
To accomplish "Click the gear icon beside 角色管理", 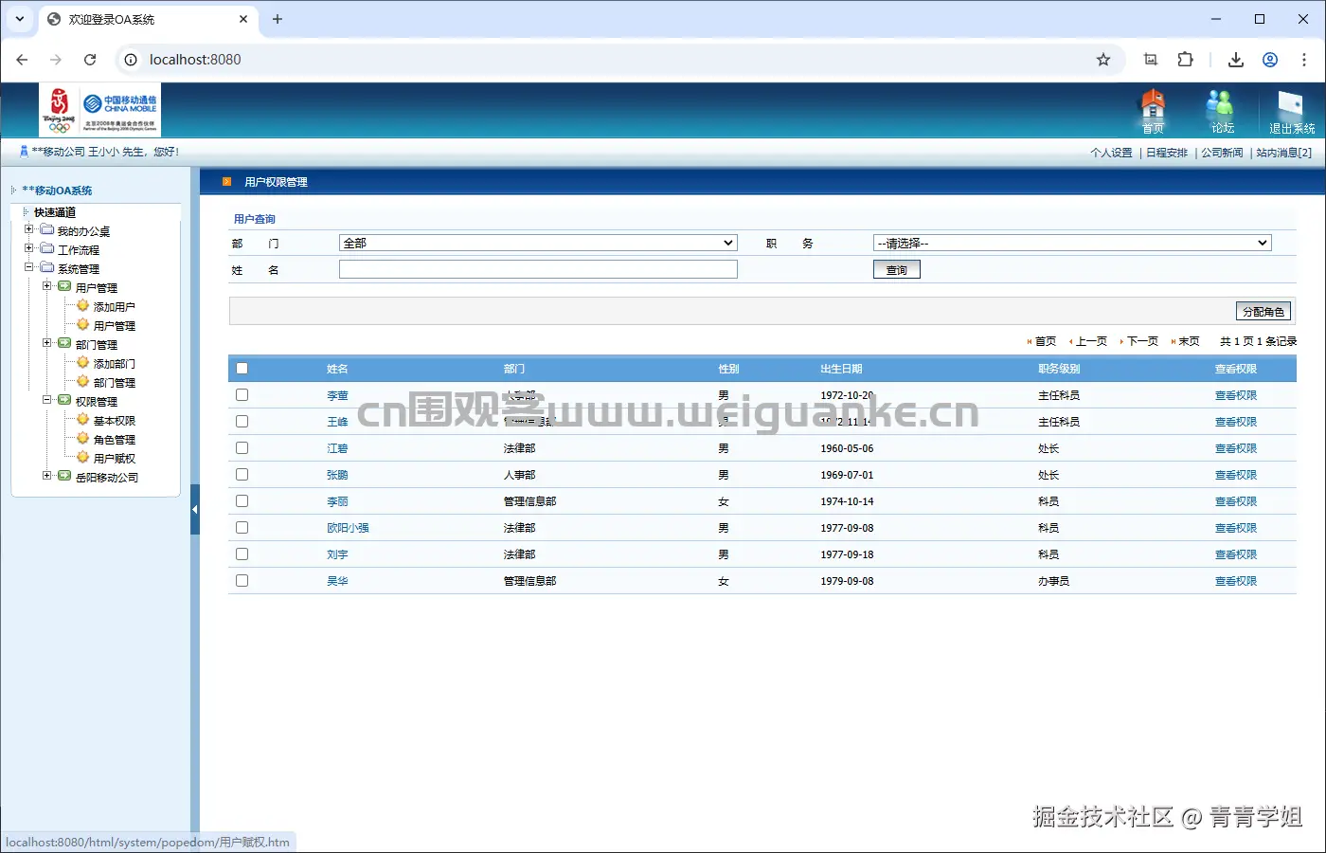I will (x=83, y=439).
